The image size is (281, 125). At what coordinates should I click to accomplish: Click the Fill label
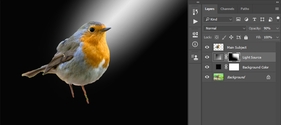[x=259, y=37]
